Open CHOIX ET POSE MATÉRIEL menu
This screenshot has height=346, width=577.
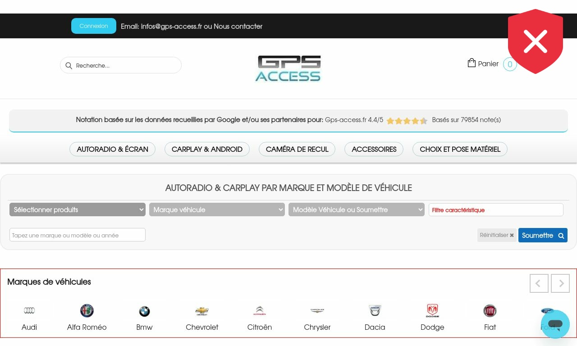[x=460, y=149]
